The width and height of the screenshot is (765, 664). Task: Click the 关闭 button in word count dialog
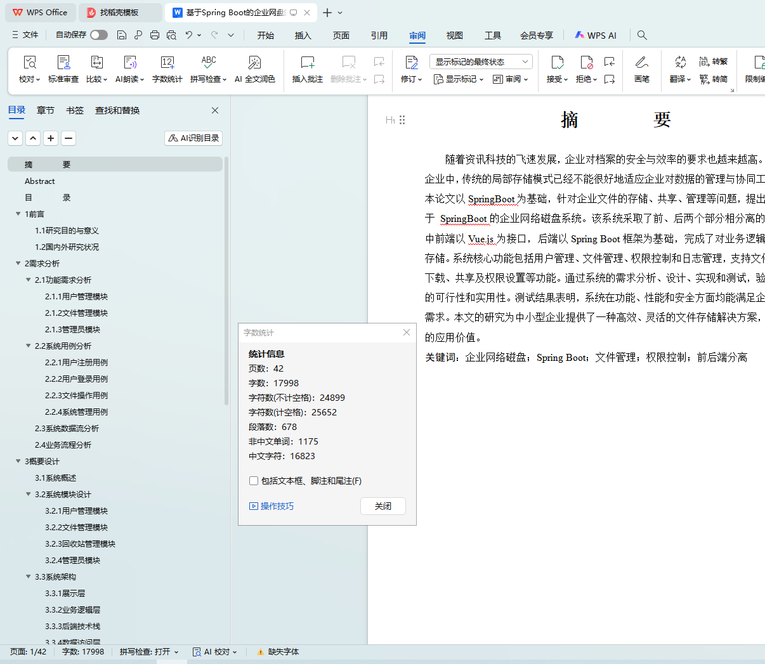[x=383, y=506]
